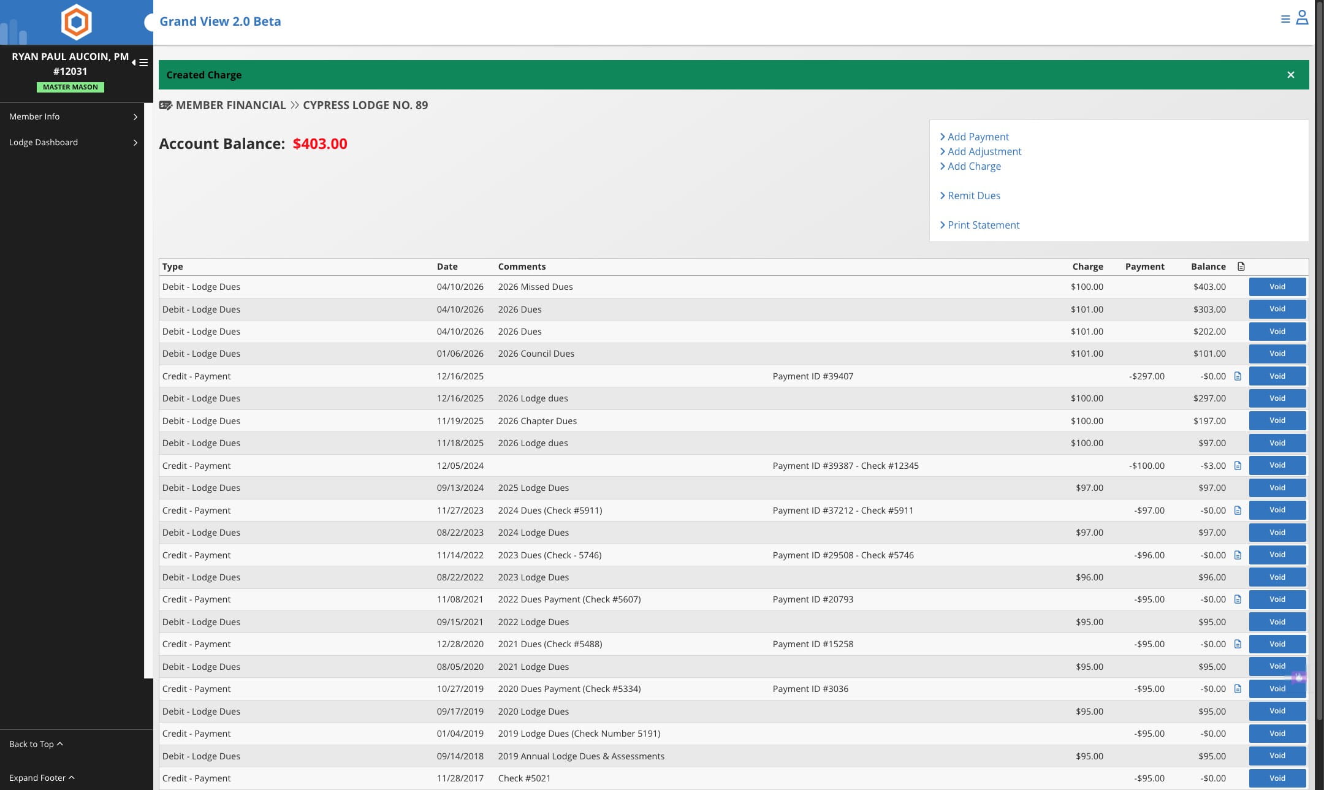This screenshot has width=1324, height=790.
Task: Void the 2026 Missed Dues charge
Action: pyautogui.click(x=1277, y=287)
